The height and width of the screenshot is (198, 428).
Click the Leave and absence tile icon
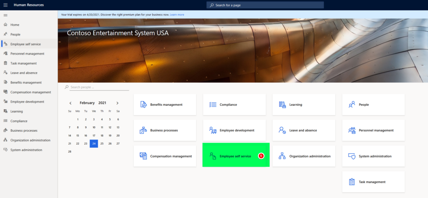point(282,130)
